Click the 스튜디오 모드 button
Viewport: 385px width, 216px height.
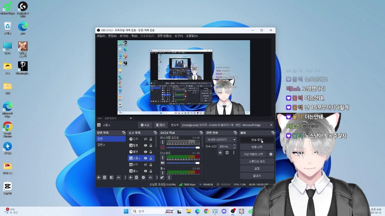(x=257, y=161)
